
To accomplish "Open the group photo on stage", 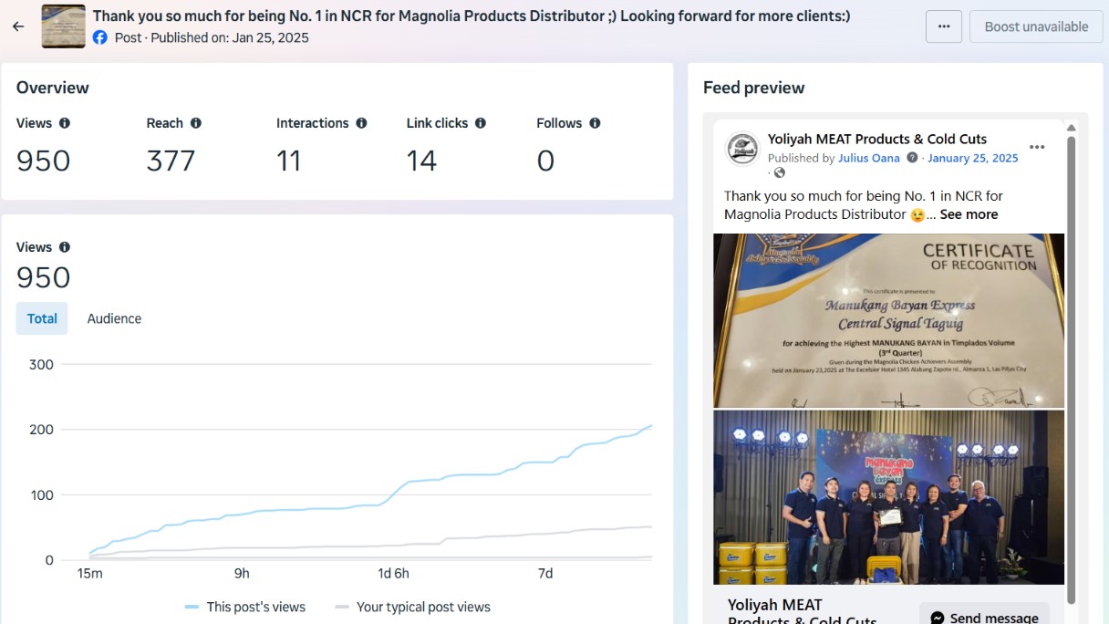I will coord(889,497).
